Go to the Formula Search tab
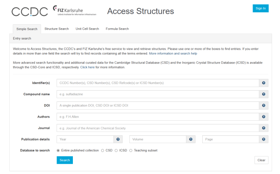Screen dimensions: 280x174 click(x=117, y=29)
